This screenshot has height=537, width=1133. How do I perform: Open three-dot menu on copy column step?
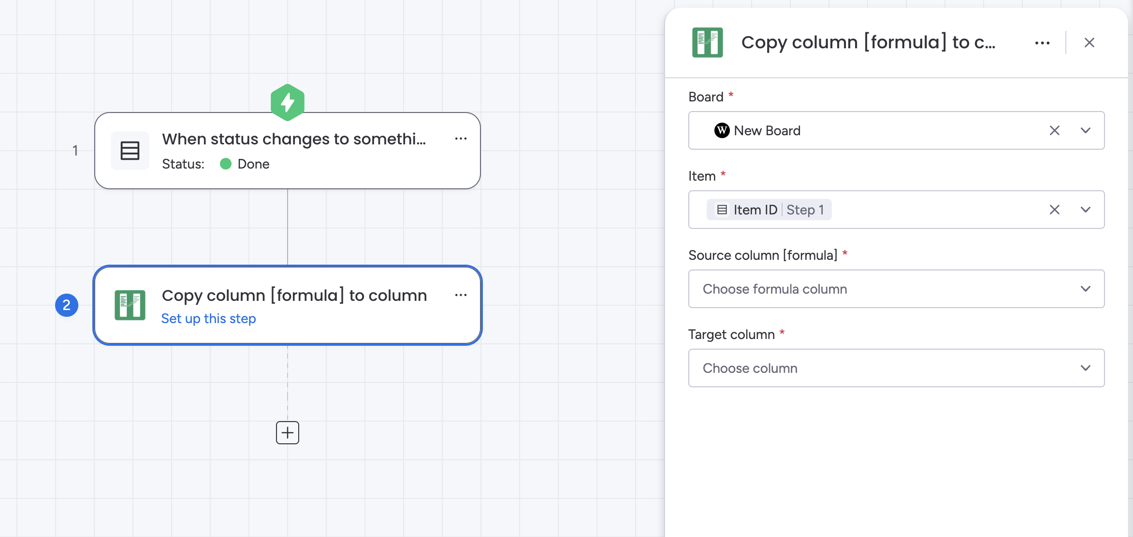[461, 295]
